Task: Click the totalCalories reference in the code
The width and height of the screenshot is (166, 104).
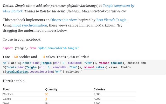Action: point(17,72)
